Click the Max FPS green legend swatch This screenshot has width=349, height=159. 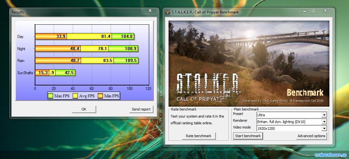coord(51,96)
